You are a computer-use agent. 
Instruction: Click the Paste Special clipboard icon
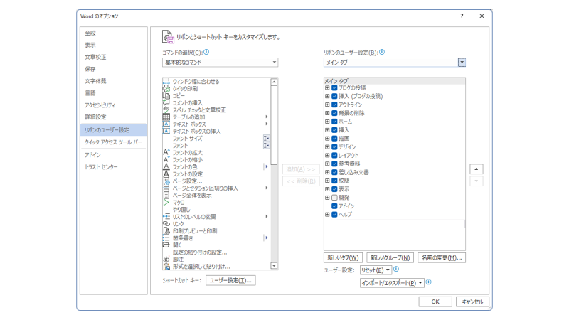(166, 266)
